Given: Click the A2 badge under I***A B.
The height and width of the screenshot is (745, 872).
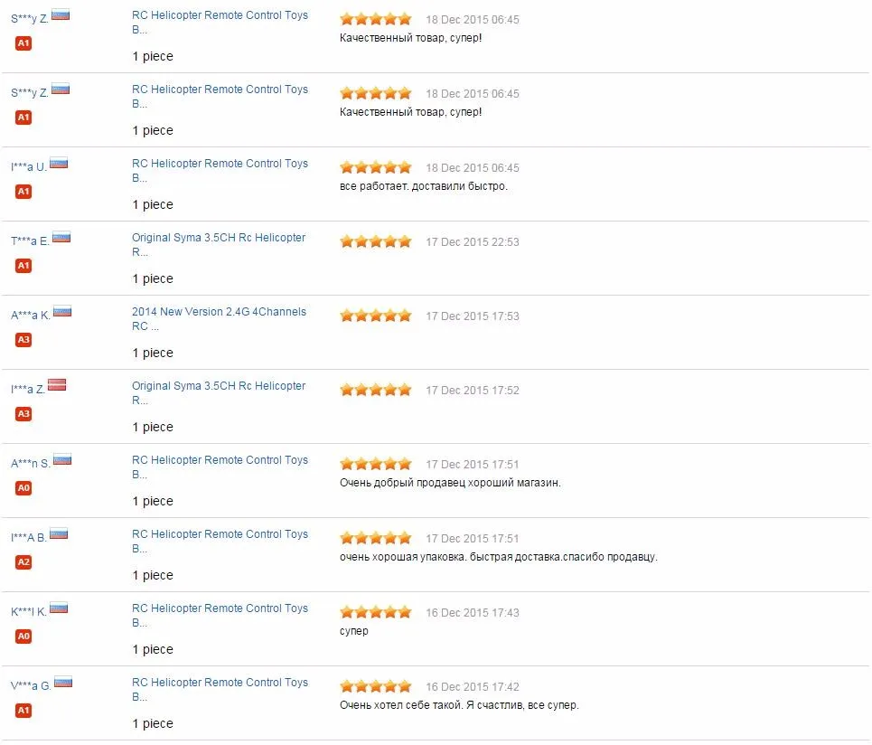Looking at the screenshot, I should [x=23, y=562].
